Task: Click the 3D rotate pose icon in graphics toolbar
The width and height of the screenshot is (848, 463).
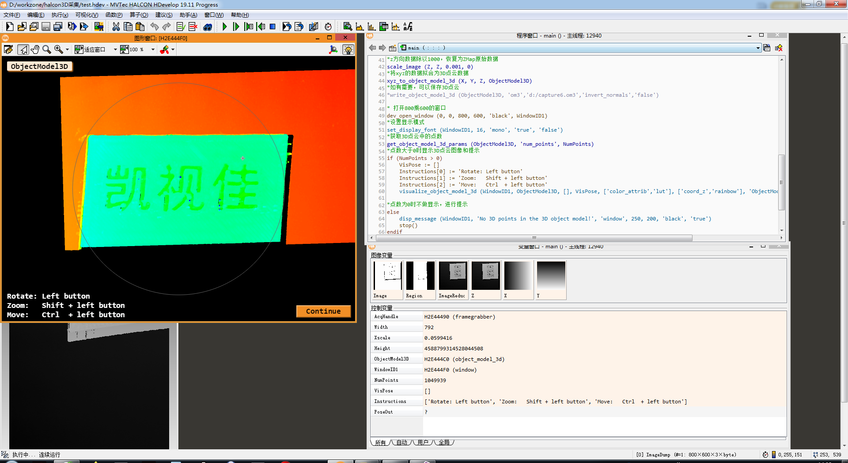Action: point(333,49)
